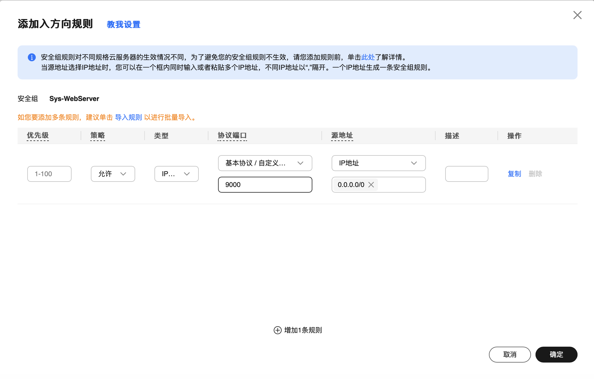594x379 pixels.
Task: Open the 教我设置 help link
Action: pyautogui.click(x=124, y=25)
